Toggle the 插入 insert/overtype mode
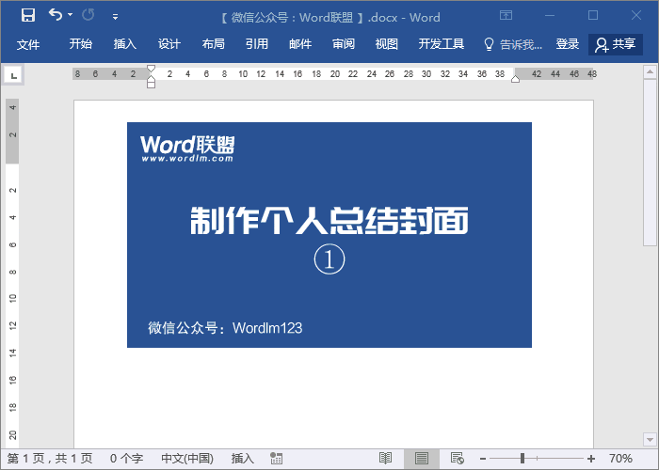The width and height of the screenshot is (659, 470). (x=243, y=459)
